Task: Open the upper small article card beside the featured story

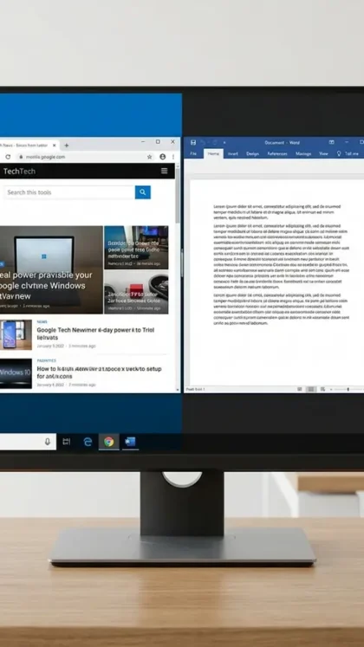Action: click(136, 247)
